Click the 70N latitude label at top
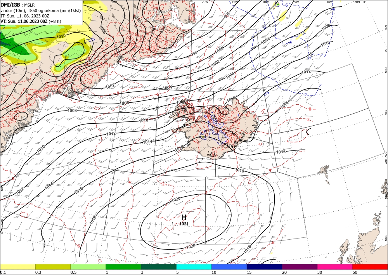This screenshot has width=388, height=275. pos(357,2)
